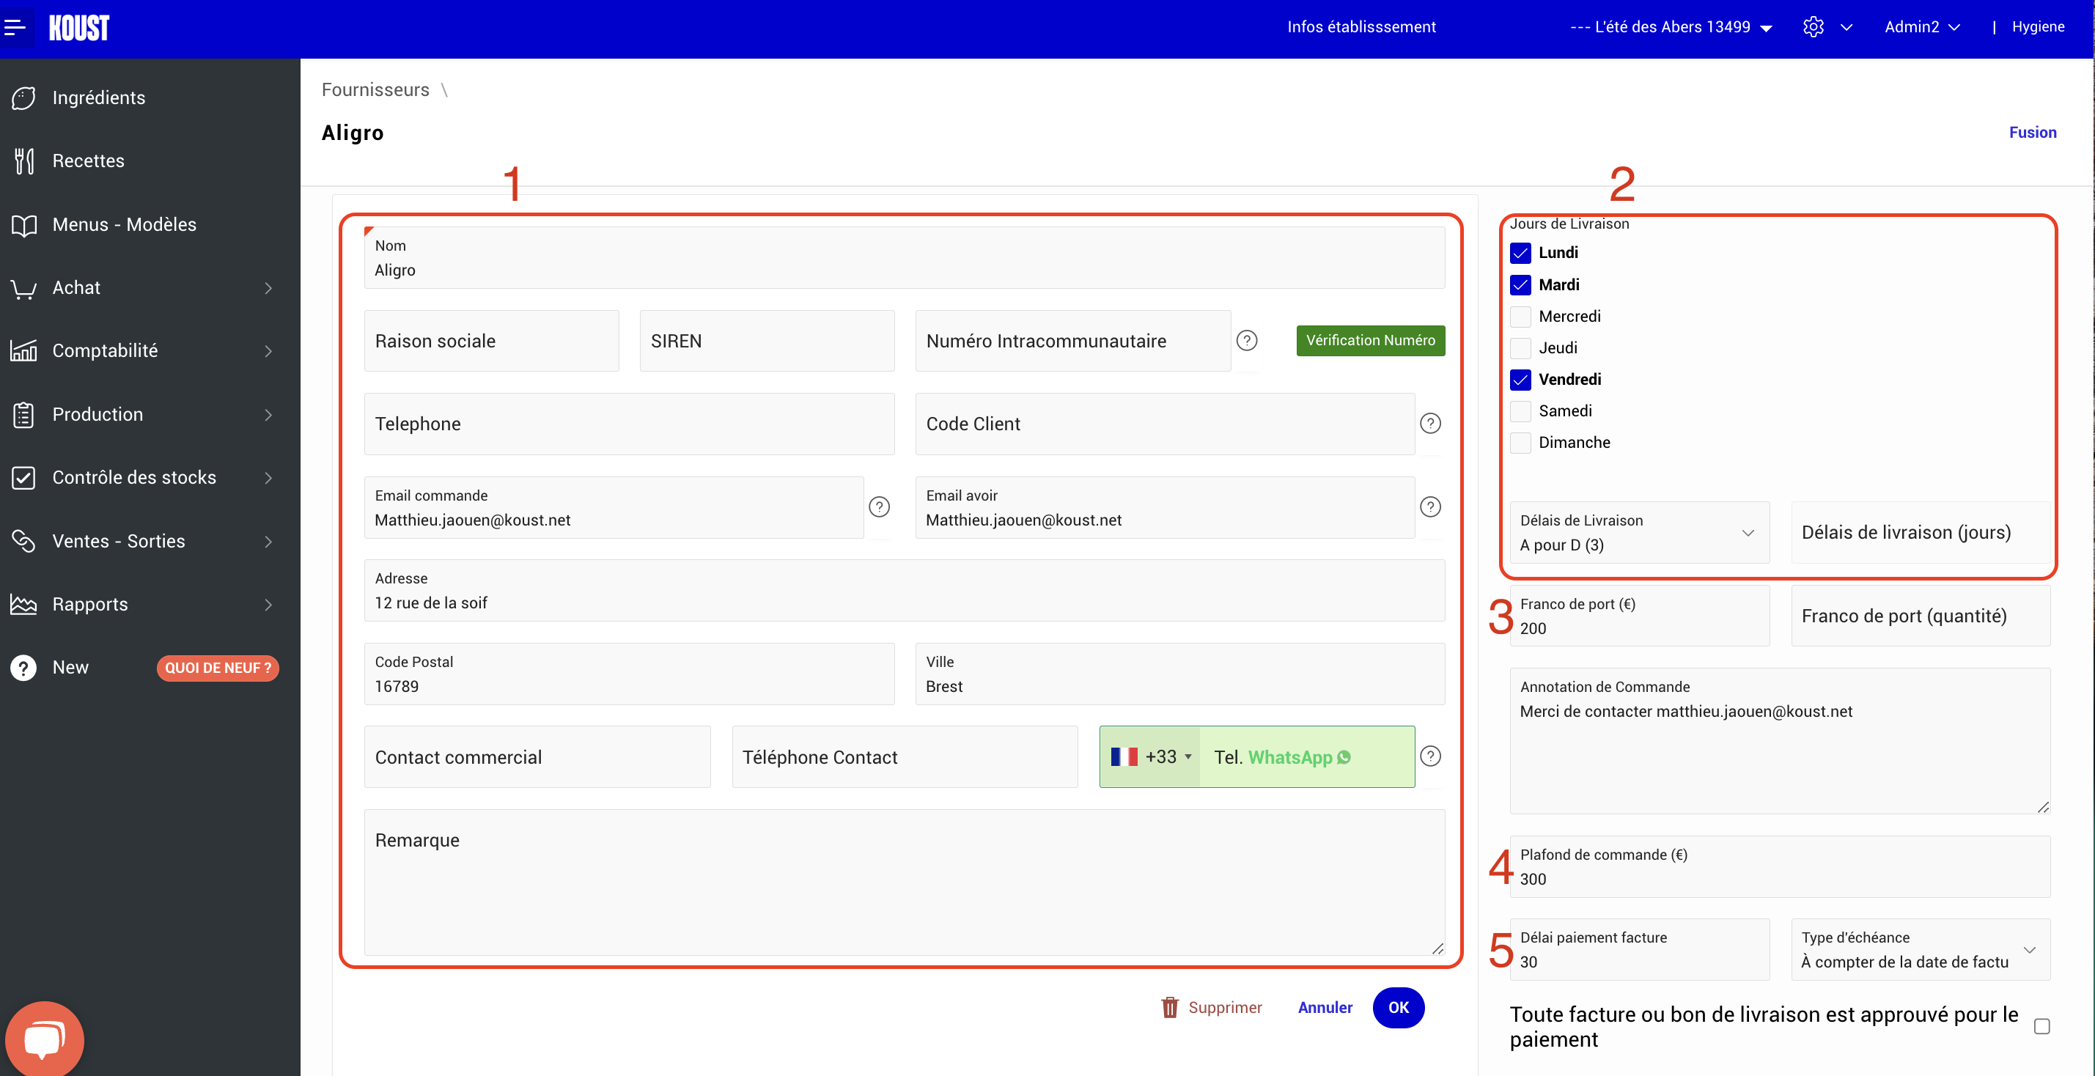This screenshot has height=1076, width=2095.
Task: Open the Admin2 user dropdown
Action: tap(1923, 27)
